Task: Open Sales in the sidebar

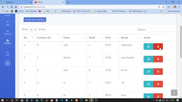Action: coord(8,23)
